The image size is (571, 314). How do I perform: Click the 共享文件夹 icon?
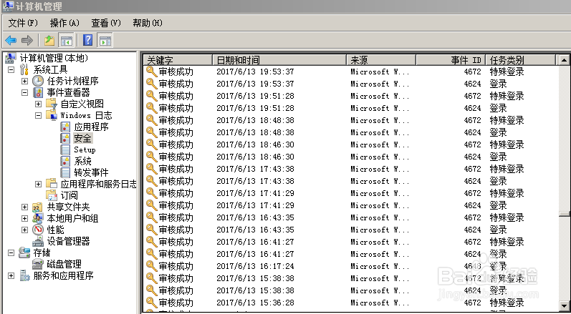click(x=38, y=207)
